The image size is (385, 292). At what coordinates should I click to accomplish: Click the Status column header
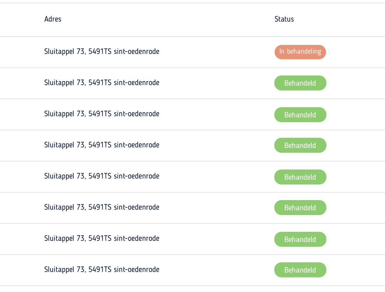pyautogui.click(x=284, y=19)
